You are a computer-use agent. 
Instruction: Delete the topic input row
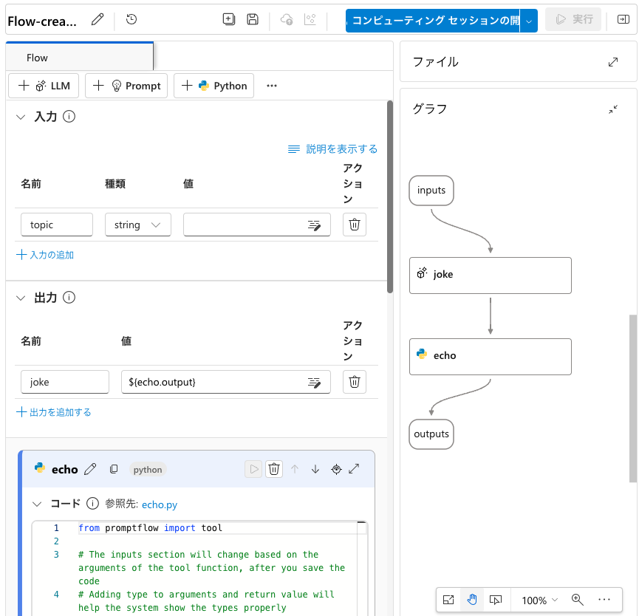(x=355, y=225)
